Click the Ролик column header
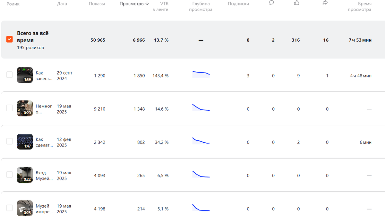This screenshot has height=221, width=385. [13, 4]
